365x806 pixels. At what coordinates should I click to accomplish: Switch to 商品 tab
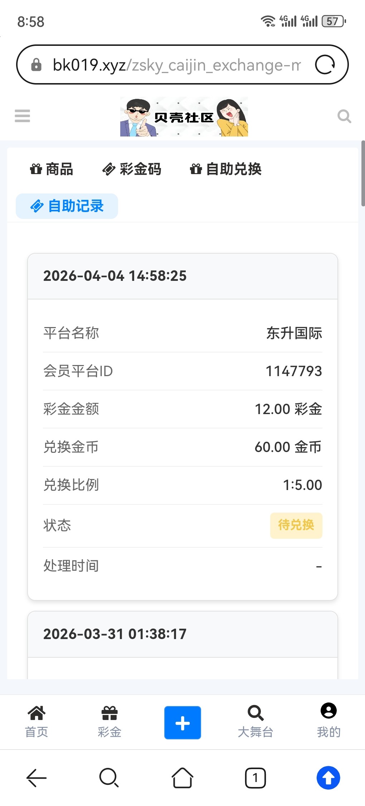[x=52, y=169]
